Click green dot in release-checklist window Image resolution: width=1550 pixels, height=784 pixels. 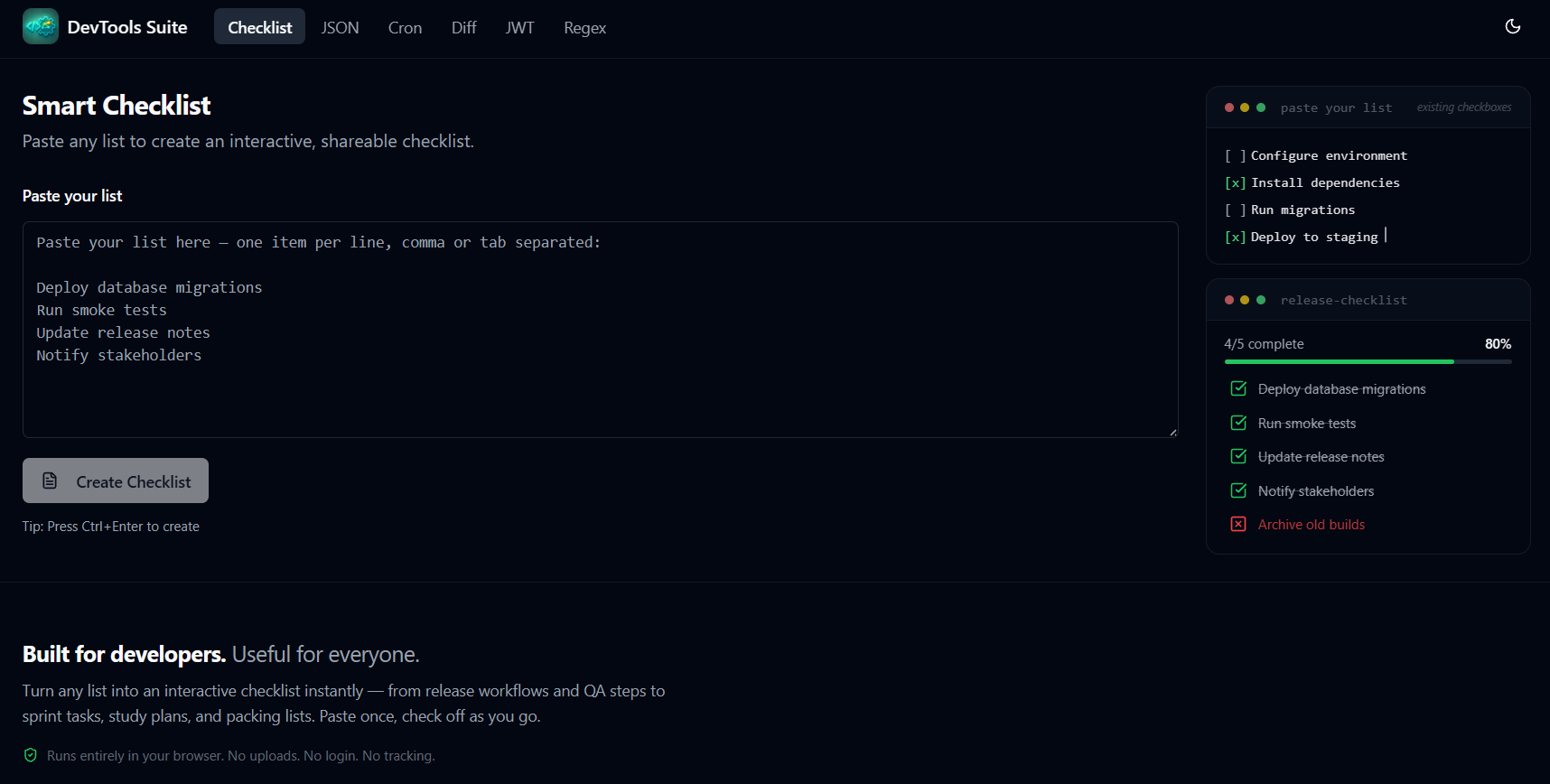click(x=1261, y=300)
